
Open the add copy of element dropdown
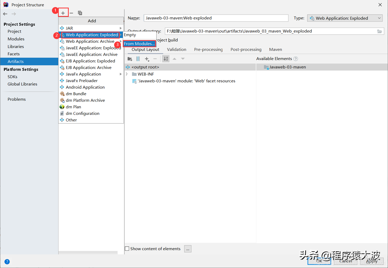pyautogui.click(x=147, y=59)
